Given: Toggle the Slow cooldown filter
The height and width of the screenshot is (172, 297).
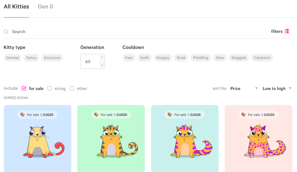Looking at the screenshot, I should tap(220, 58).
